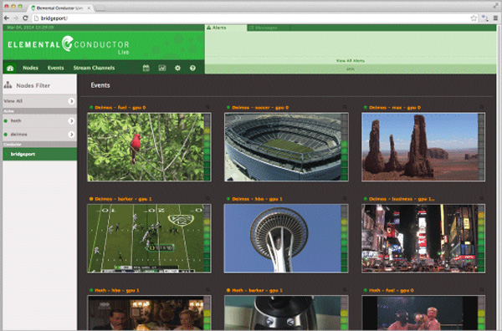The height and width of the screenshot is (331, 502).
Task: Click the 'Nodes Filter' heading text
Action: pyautogui.click(x=33, y=85)
